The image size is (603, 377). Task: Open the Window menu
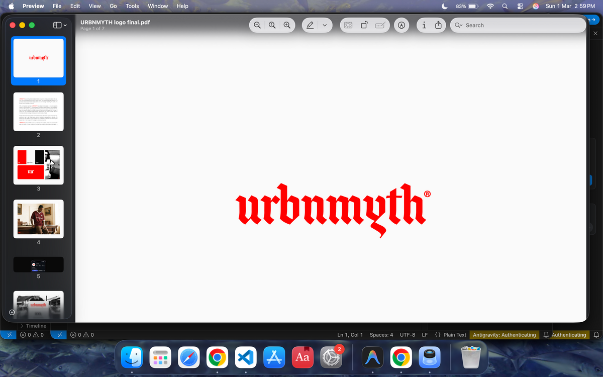click(x=158, y=6)
